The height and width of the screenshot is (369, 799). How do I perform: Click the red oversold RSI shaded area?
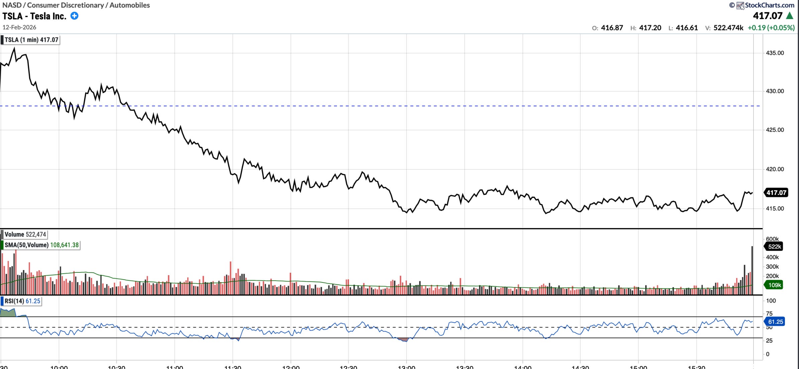pyautogui.click(x=404, y=340)
